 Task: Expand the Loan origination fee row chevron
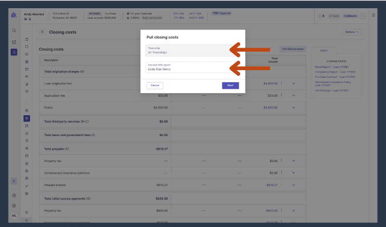pos(294,83)
